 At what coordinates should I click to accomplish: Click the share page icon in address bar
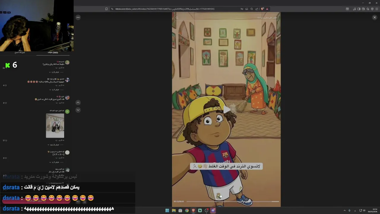tap(257, 9)
